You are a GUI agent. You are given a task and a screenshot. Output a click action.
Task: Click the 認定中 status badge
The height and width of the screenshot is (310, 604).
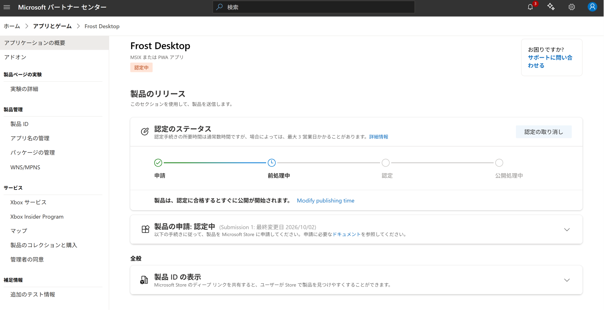[x=141, y=68]
